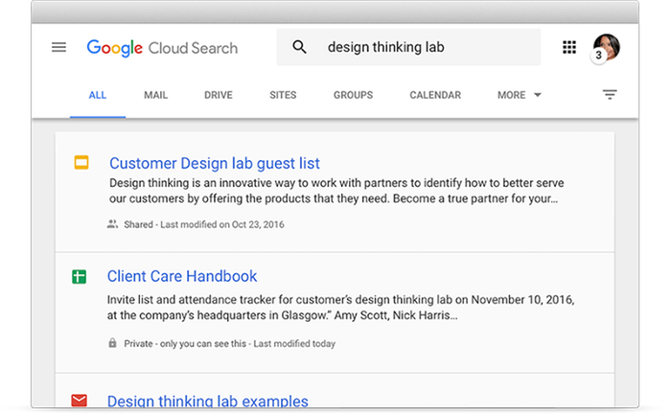This screenshot has width=671, height=415.
Task: Show CALENDAR results tab
Action: [x=435, y=95]
